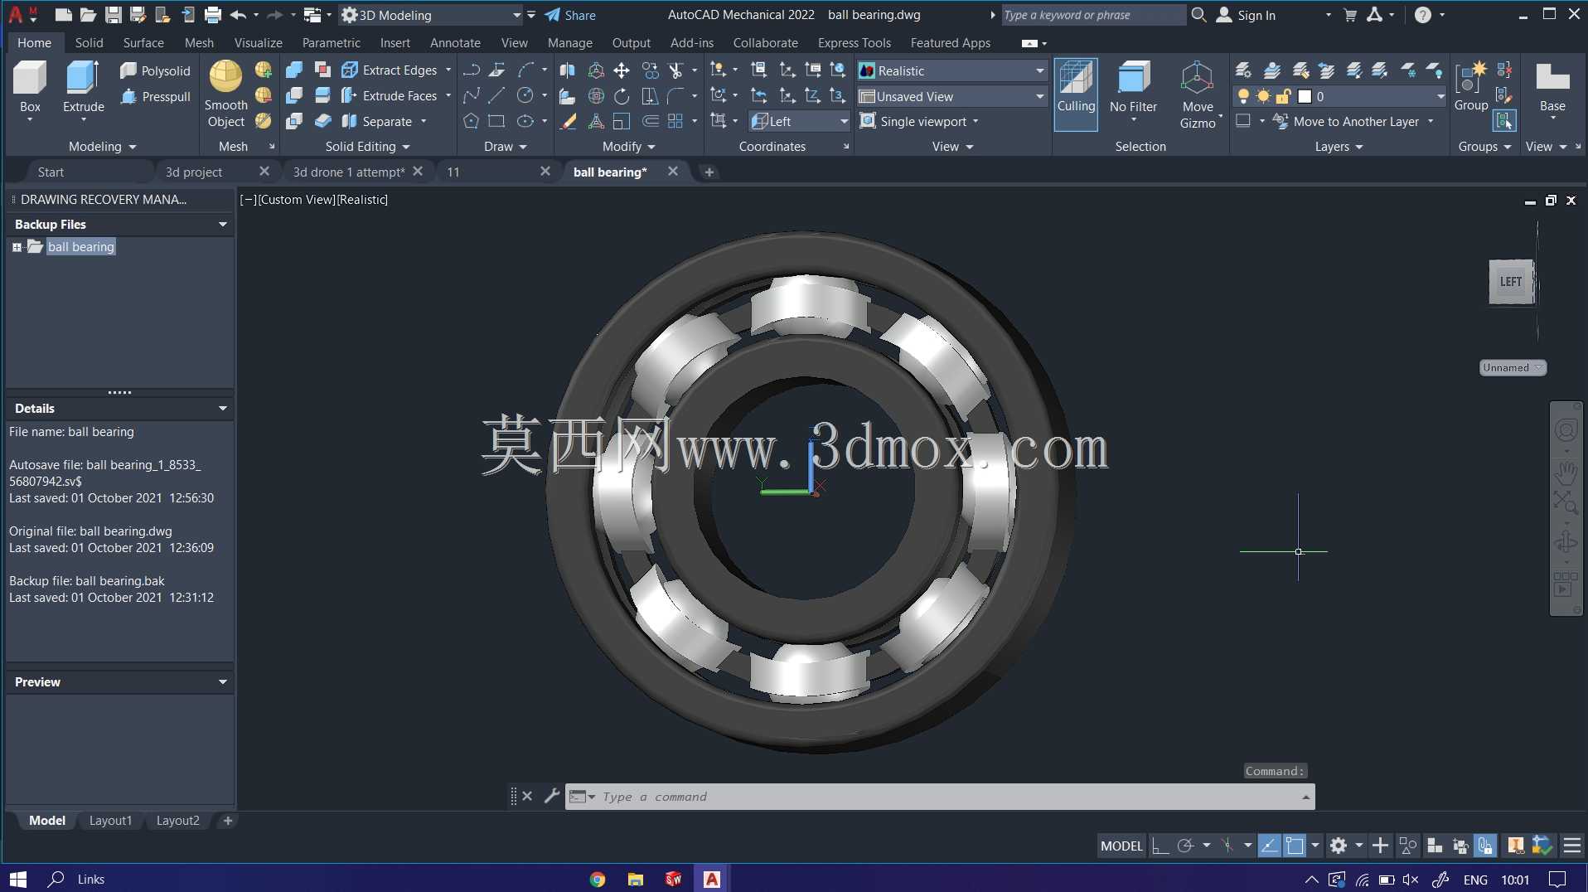Image resolution: width=1588 pixels, height=892 pixels.
Task: Open the Pan hand tool in navigation bar
Action: coord(1566,474)
